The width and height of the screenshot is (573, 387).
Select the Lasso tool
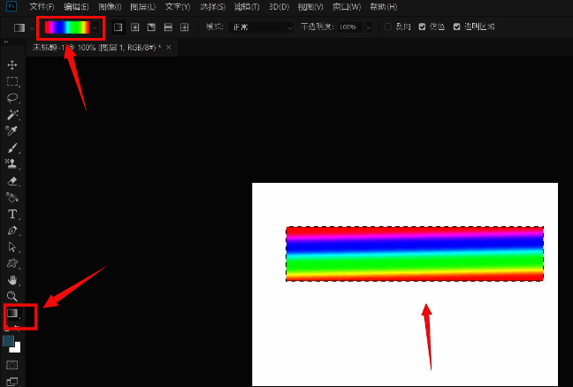point(12,98)
